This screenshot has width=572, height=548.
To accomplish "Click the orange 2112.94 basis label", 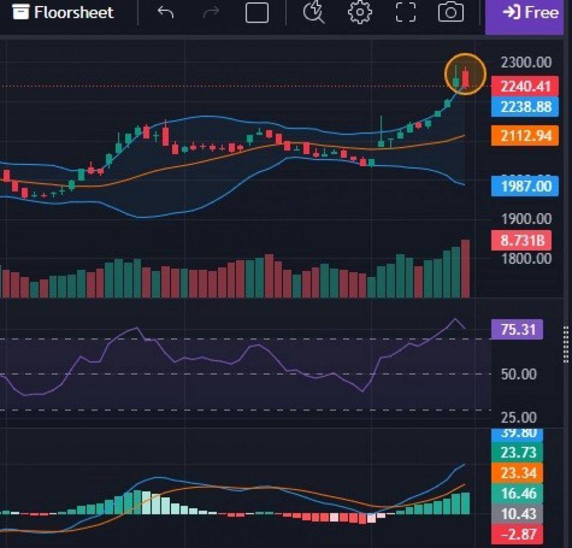I will click(x=525, y=136).
